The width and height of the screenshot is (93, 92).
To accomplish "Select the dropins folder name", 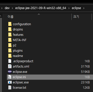I will tap(18, 29).
